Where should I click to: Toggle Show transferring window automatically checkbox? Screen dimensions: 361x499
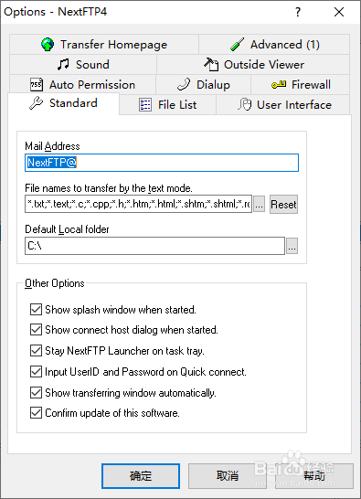tap(36, 392)
